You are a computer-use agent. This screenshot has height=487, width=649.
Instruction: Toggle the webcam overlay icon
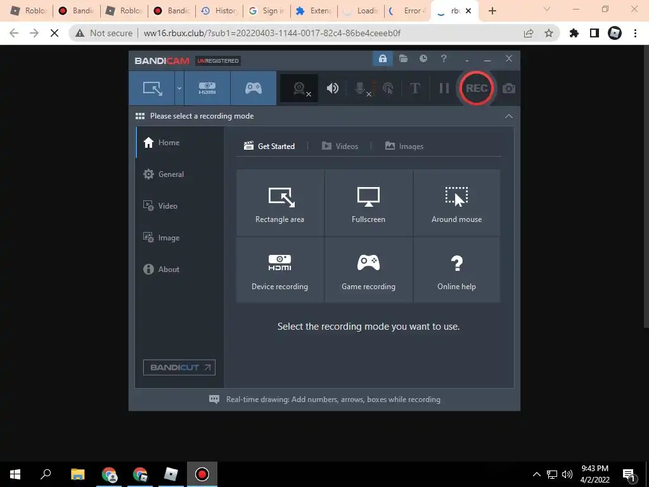click(x=299, y=88)
